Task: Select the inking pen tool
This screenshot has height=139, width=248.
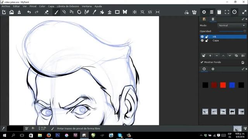Action: click(x=87, y=12)
